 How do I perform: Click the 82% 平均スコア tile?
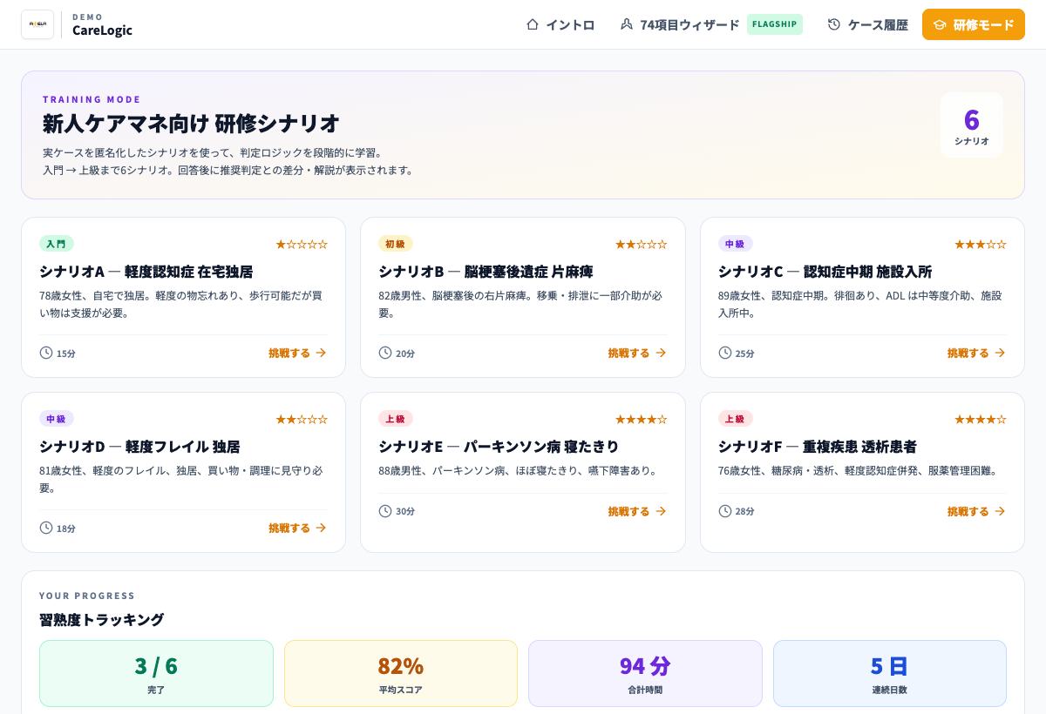coord(401,673)
